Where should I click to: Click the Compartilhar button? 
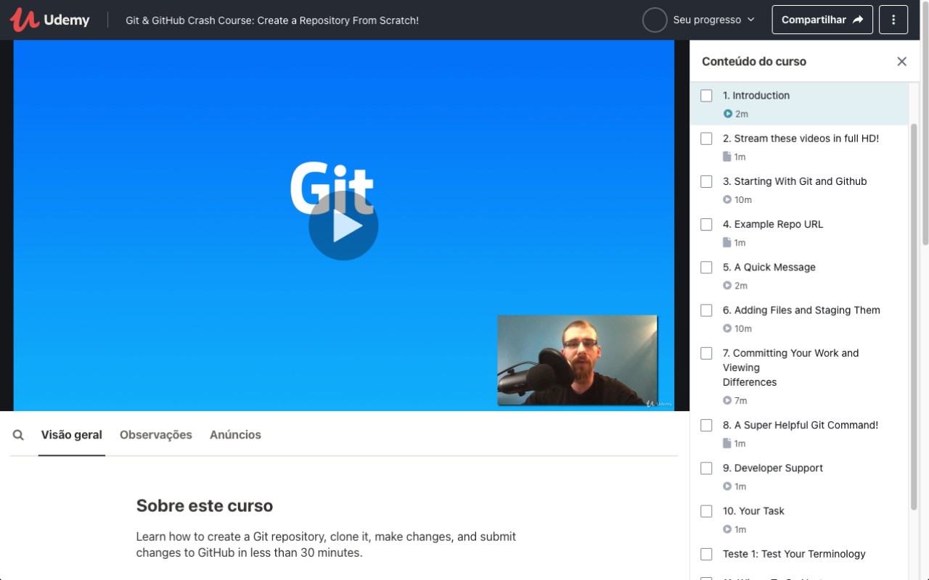coord(822,20)
